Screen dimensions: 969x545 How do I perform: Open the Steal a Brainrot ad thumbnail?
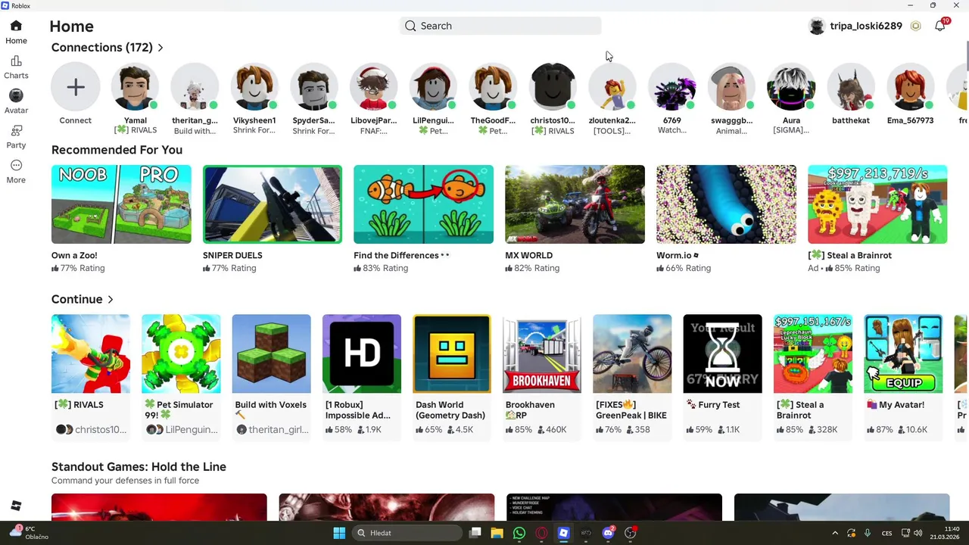[877, 204]
